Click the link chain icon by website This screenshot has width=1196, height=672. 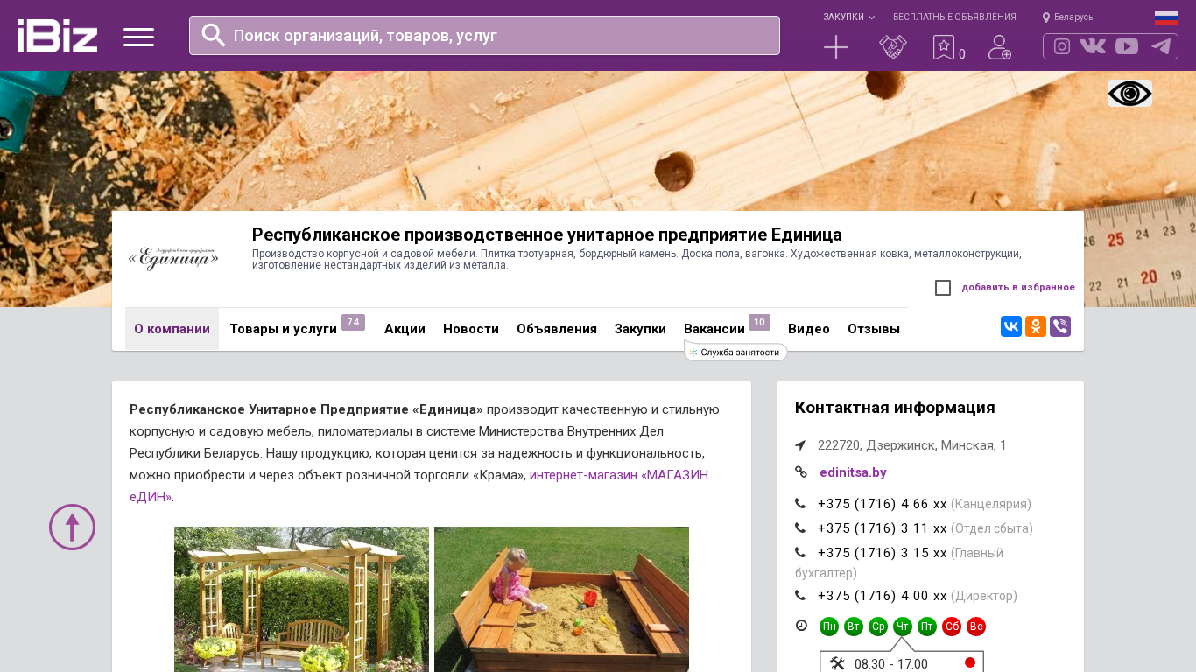tap(800, 472)
